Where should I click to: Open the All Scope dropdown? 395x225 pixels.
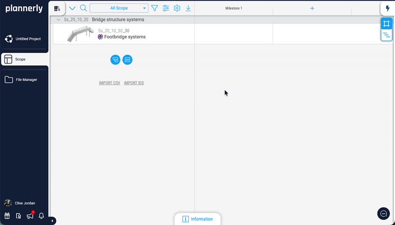pos(119,8)
